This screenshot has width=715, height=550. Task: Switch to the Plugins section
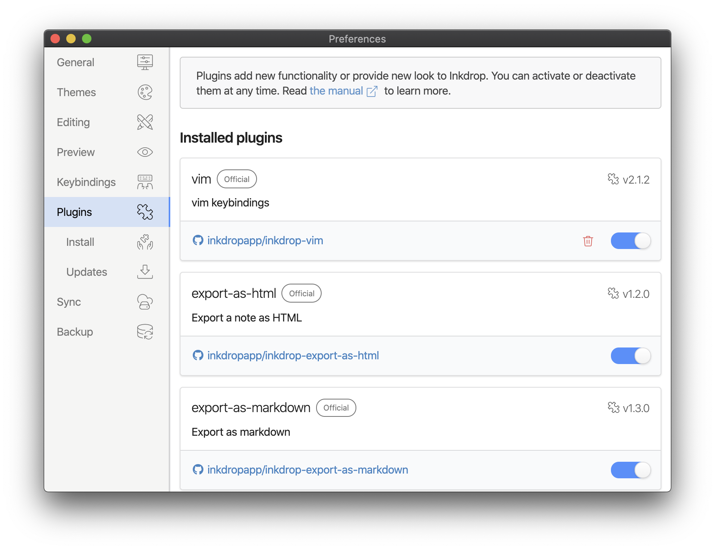[75, 212]
